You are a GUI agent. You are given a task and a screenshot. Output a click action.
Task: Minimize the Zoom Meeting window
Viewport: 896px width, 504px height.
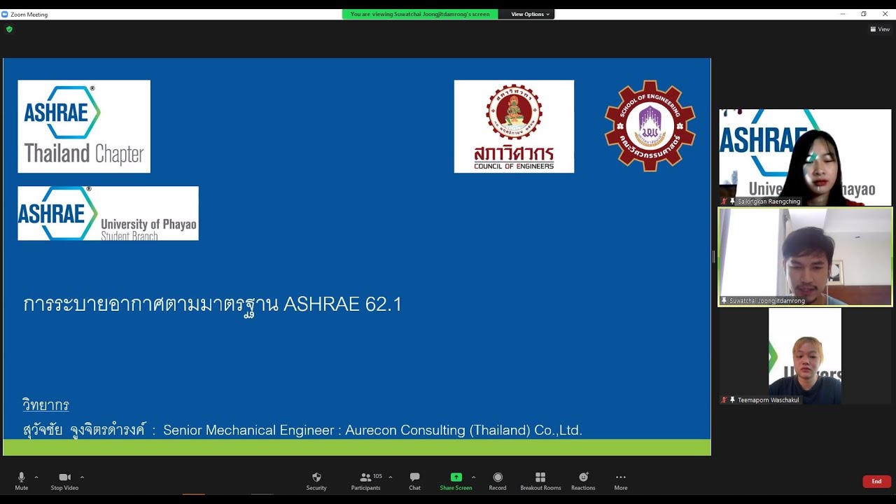(x=843, y=14)
